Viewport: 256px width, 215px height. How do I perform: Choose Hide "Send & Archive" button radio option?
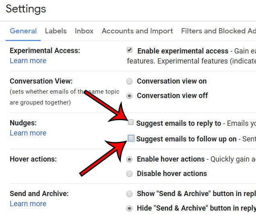(x=130, y=208)
